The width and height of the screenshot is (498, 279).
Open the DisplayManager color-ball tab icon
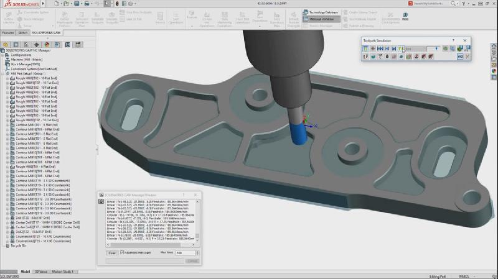point(47,45)
